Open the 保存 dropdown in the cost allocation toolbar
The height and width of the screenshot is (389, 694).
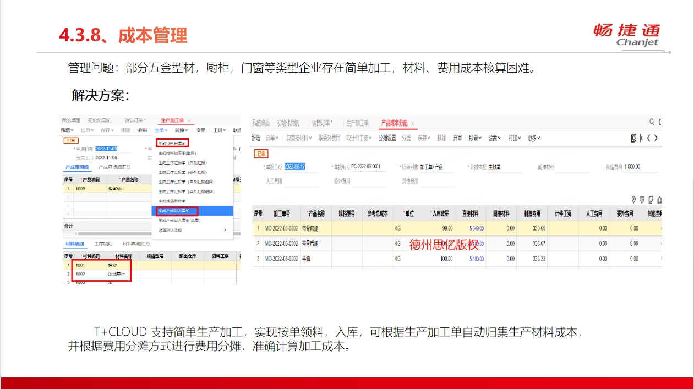424,138
